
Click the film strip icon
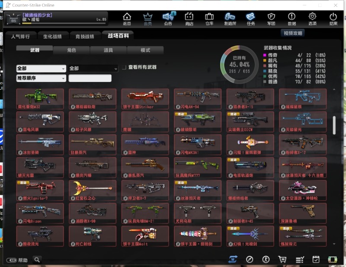click(332, 260)
